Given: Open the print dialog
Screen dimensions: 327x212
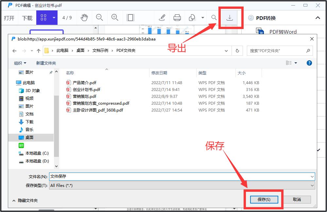Looking at the screenshot, I should (177, 18).
